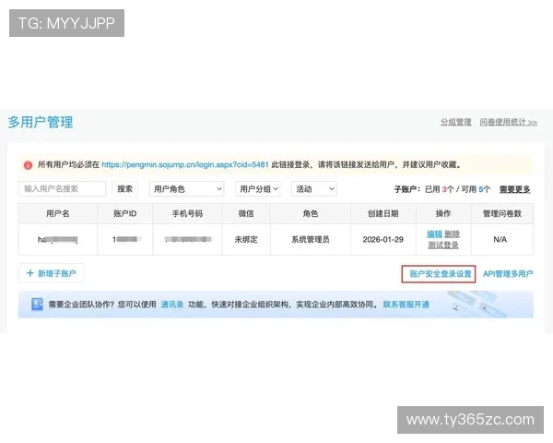Click the 未绑定 WeChat cell
This screenshot has width=553, height=443.
(x=246, y=240)
